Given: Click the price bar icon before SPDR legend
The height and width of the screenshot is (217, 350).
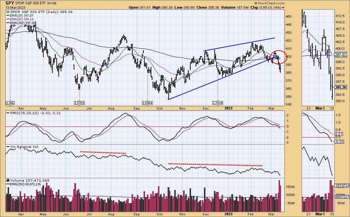Looking at the screenshot, I should click(8, 12).
